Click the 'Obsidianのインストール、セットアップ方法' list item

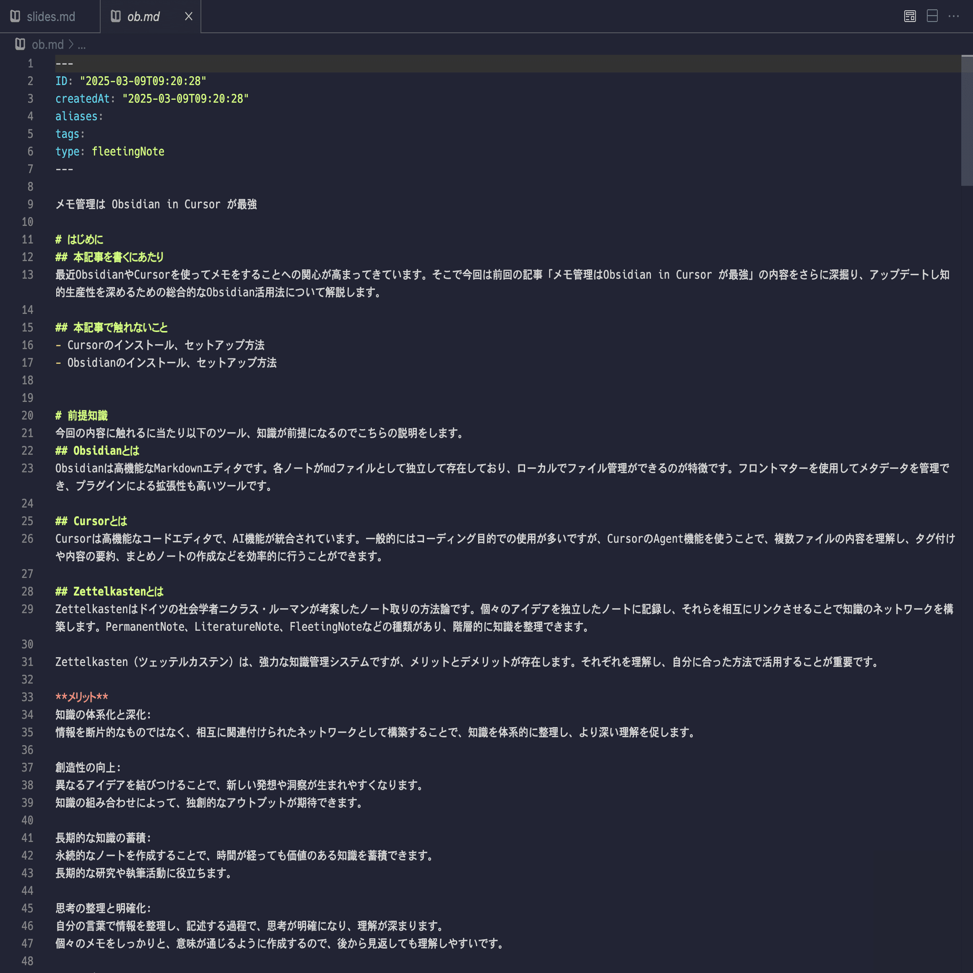click(172, 363)
